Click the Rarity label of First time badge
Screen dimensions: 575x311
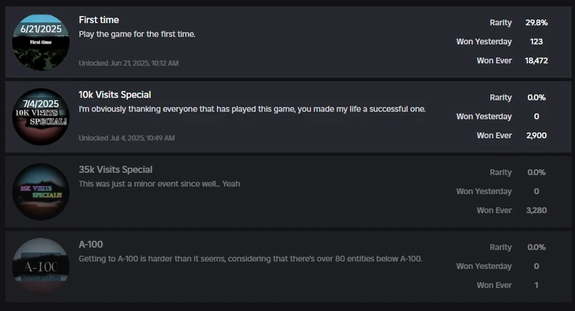coord(500,23)
